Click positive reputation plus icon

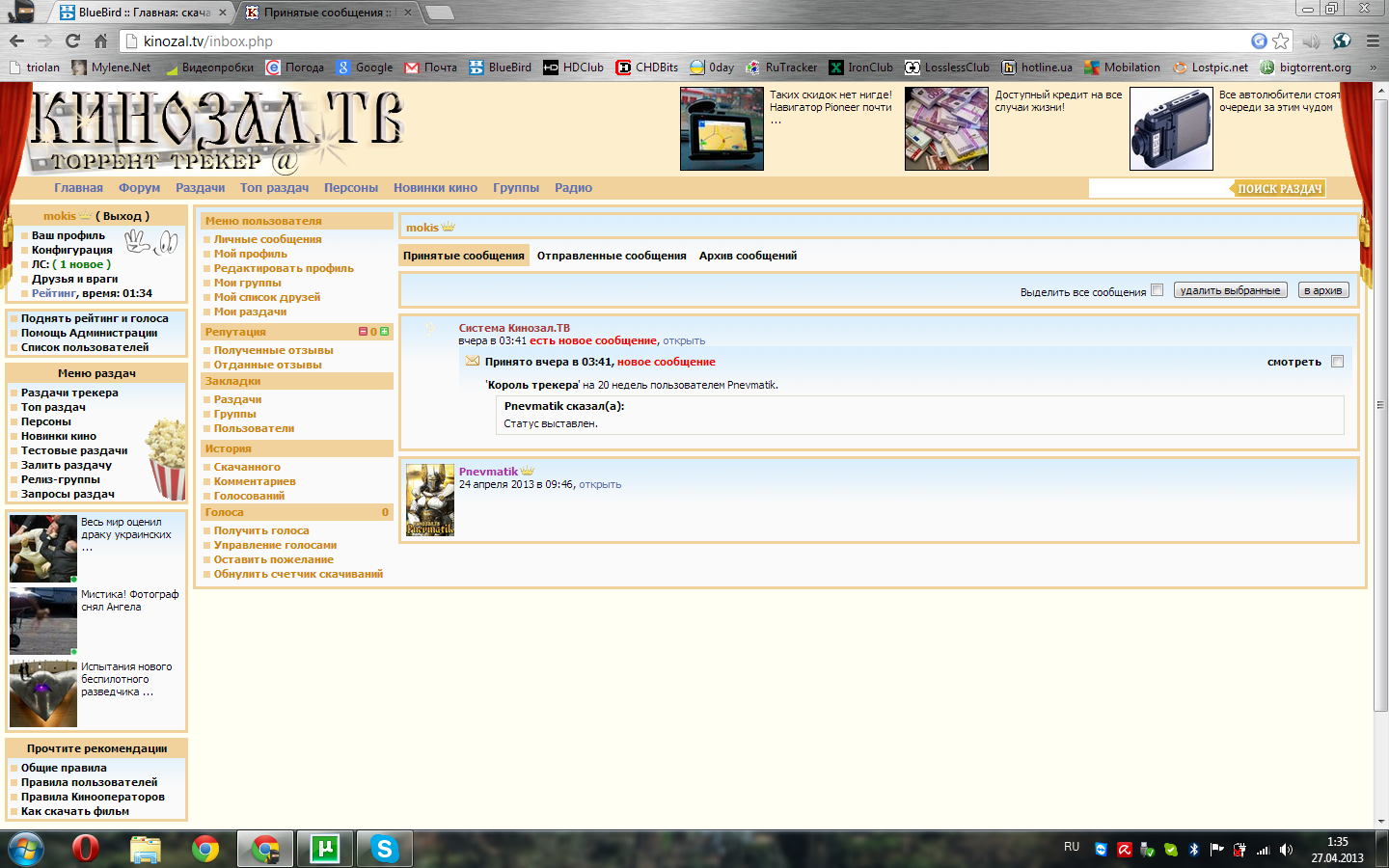[x=385, y=332]
